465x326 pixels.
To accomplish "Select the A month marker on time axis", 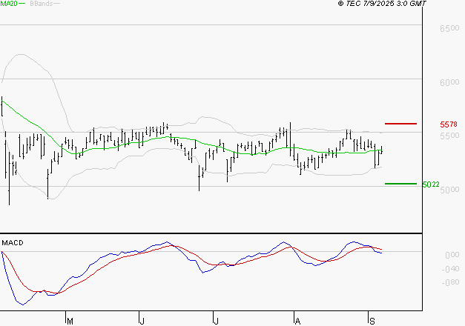I will (297, 320).
